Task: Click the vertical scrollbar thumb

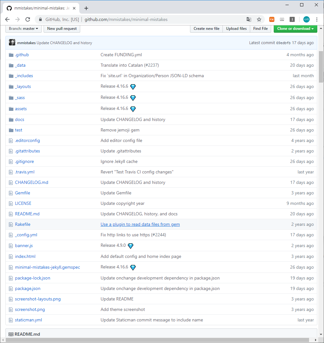Action: click(x=321, y=67)
